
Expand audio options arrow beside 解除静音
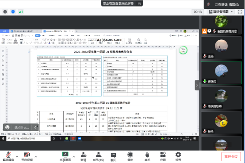coord(17,156)
